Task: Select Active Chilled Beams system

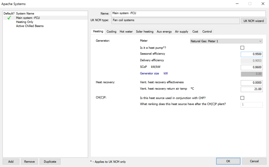Action: coord(30,26)
